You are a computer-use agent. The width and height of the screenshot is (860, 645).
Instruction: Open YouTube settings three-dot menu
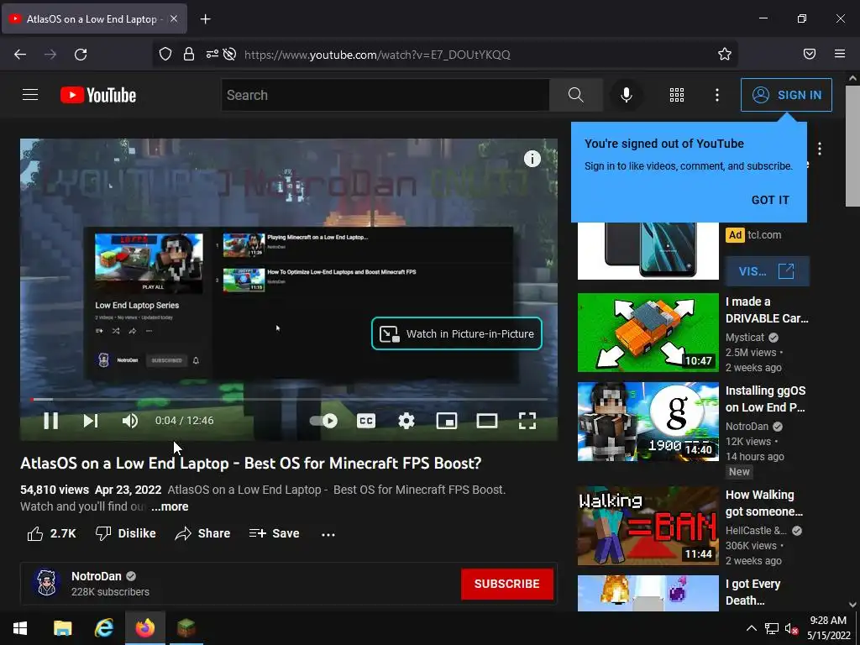(717, 95)
